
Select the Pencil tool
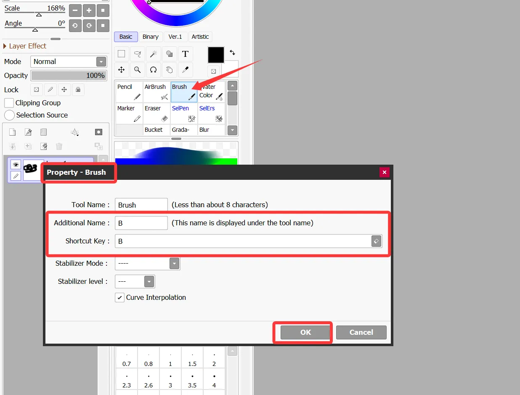pyautogui.click(x=129, y=92)
